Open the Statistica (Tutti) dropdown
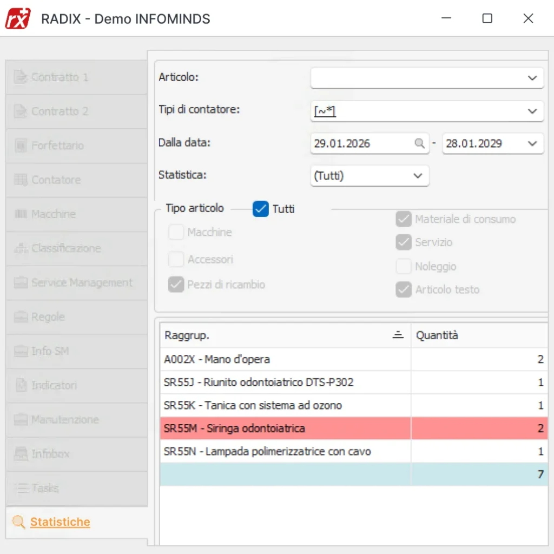Viewport: 554px width, 554px height. (417, 176)
